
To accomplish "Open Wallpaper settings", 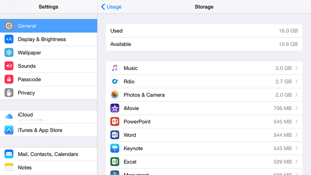I will click(x=49, y=52).
